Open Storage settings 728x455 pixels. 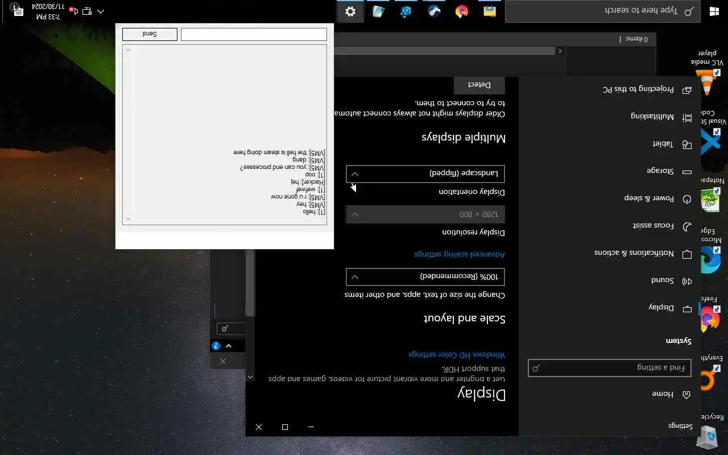(x=609, y=171)
